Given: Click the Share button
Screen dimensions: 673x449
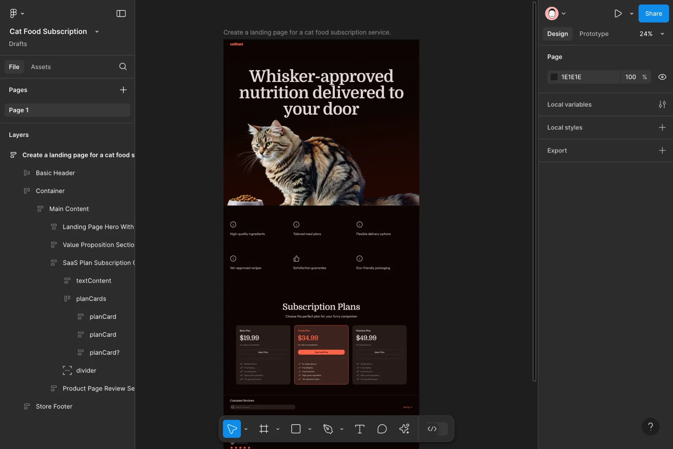Looking at the screenshot, I should click(653, 13).
